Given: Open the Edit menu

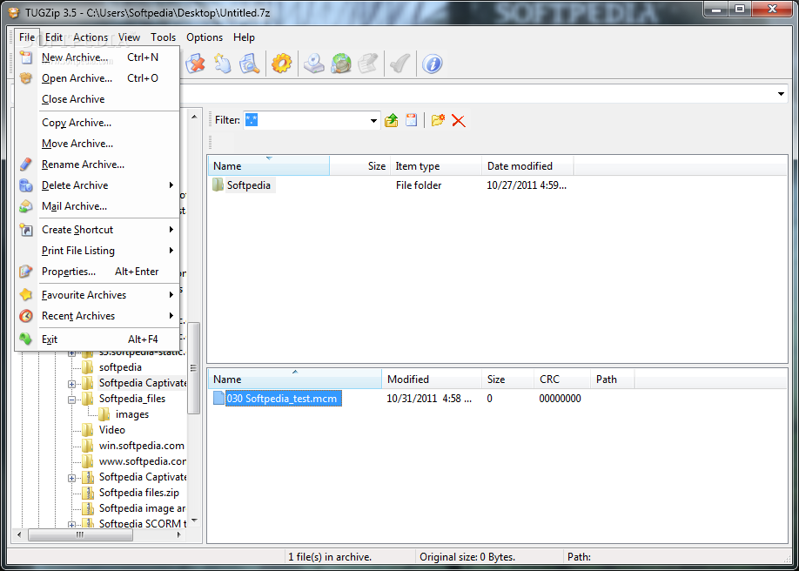Looking at the screenshot, I should (53, 37).
